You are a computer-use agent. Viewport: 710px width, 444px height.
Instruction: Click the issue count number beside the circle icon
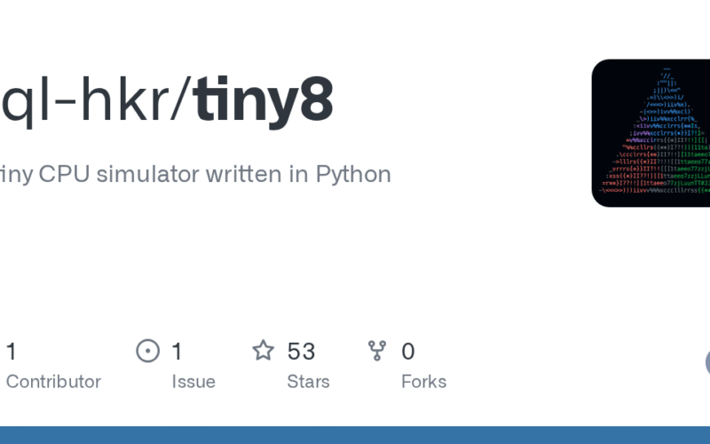click(x=177, y=352)
